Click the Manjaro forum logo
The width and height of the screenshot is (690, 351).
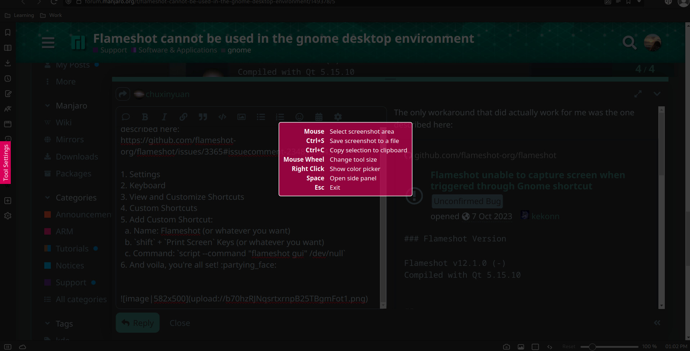tap(78, 42)
